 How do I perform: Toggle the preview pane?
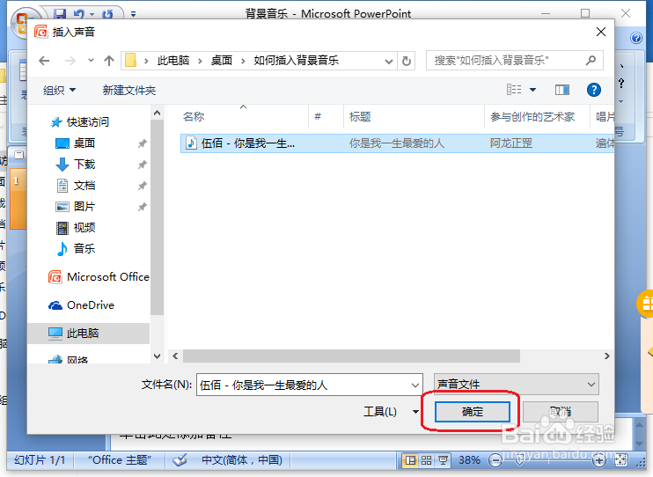[x=562, y=90]
